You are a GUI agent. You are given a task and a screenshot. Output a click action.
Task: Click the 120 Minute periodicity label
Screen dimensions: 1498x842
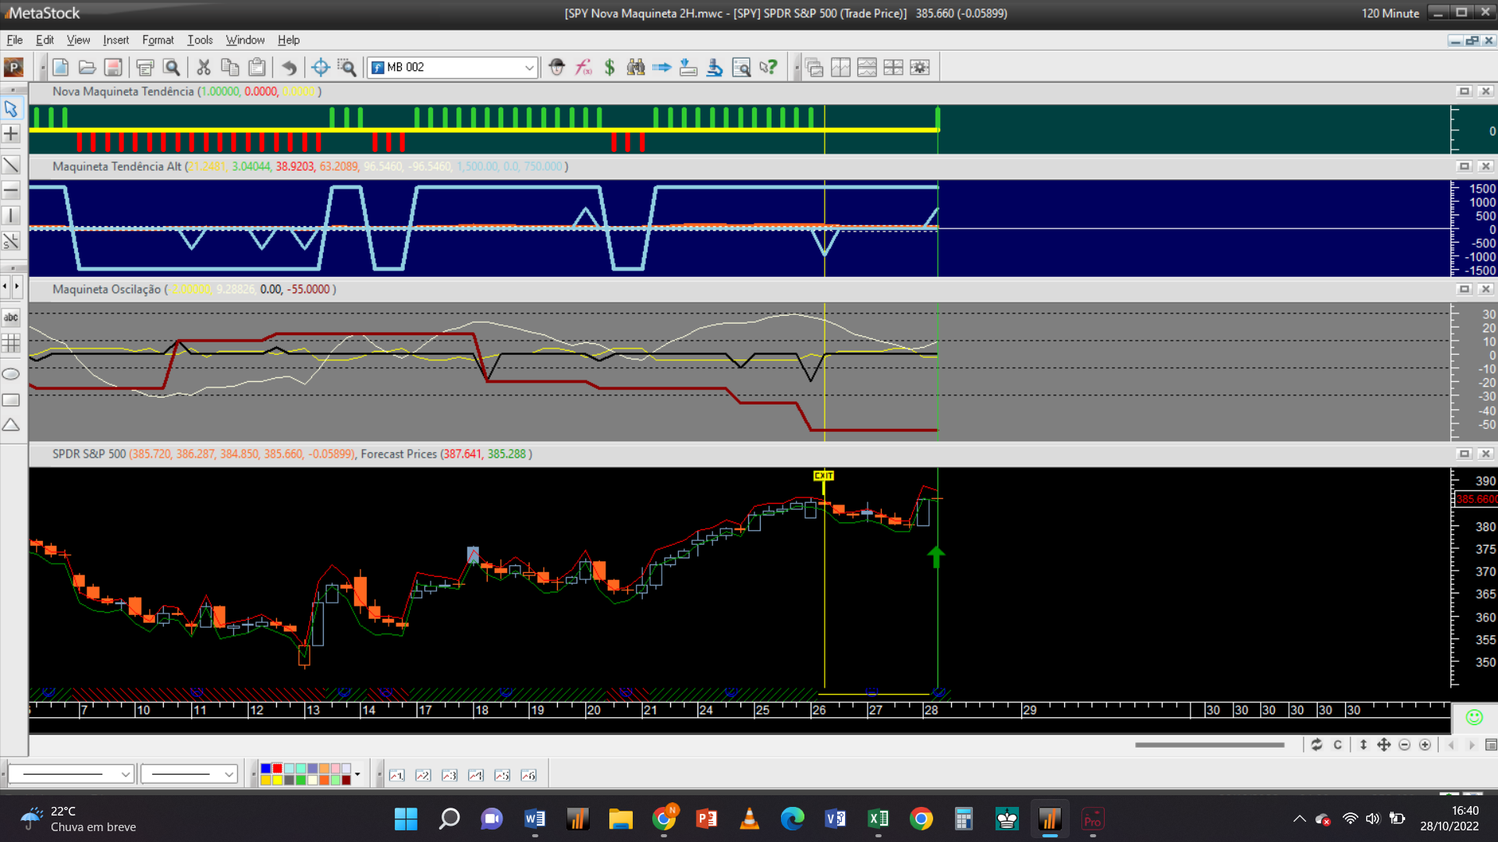[x=1390, y=13]
